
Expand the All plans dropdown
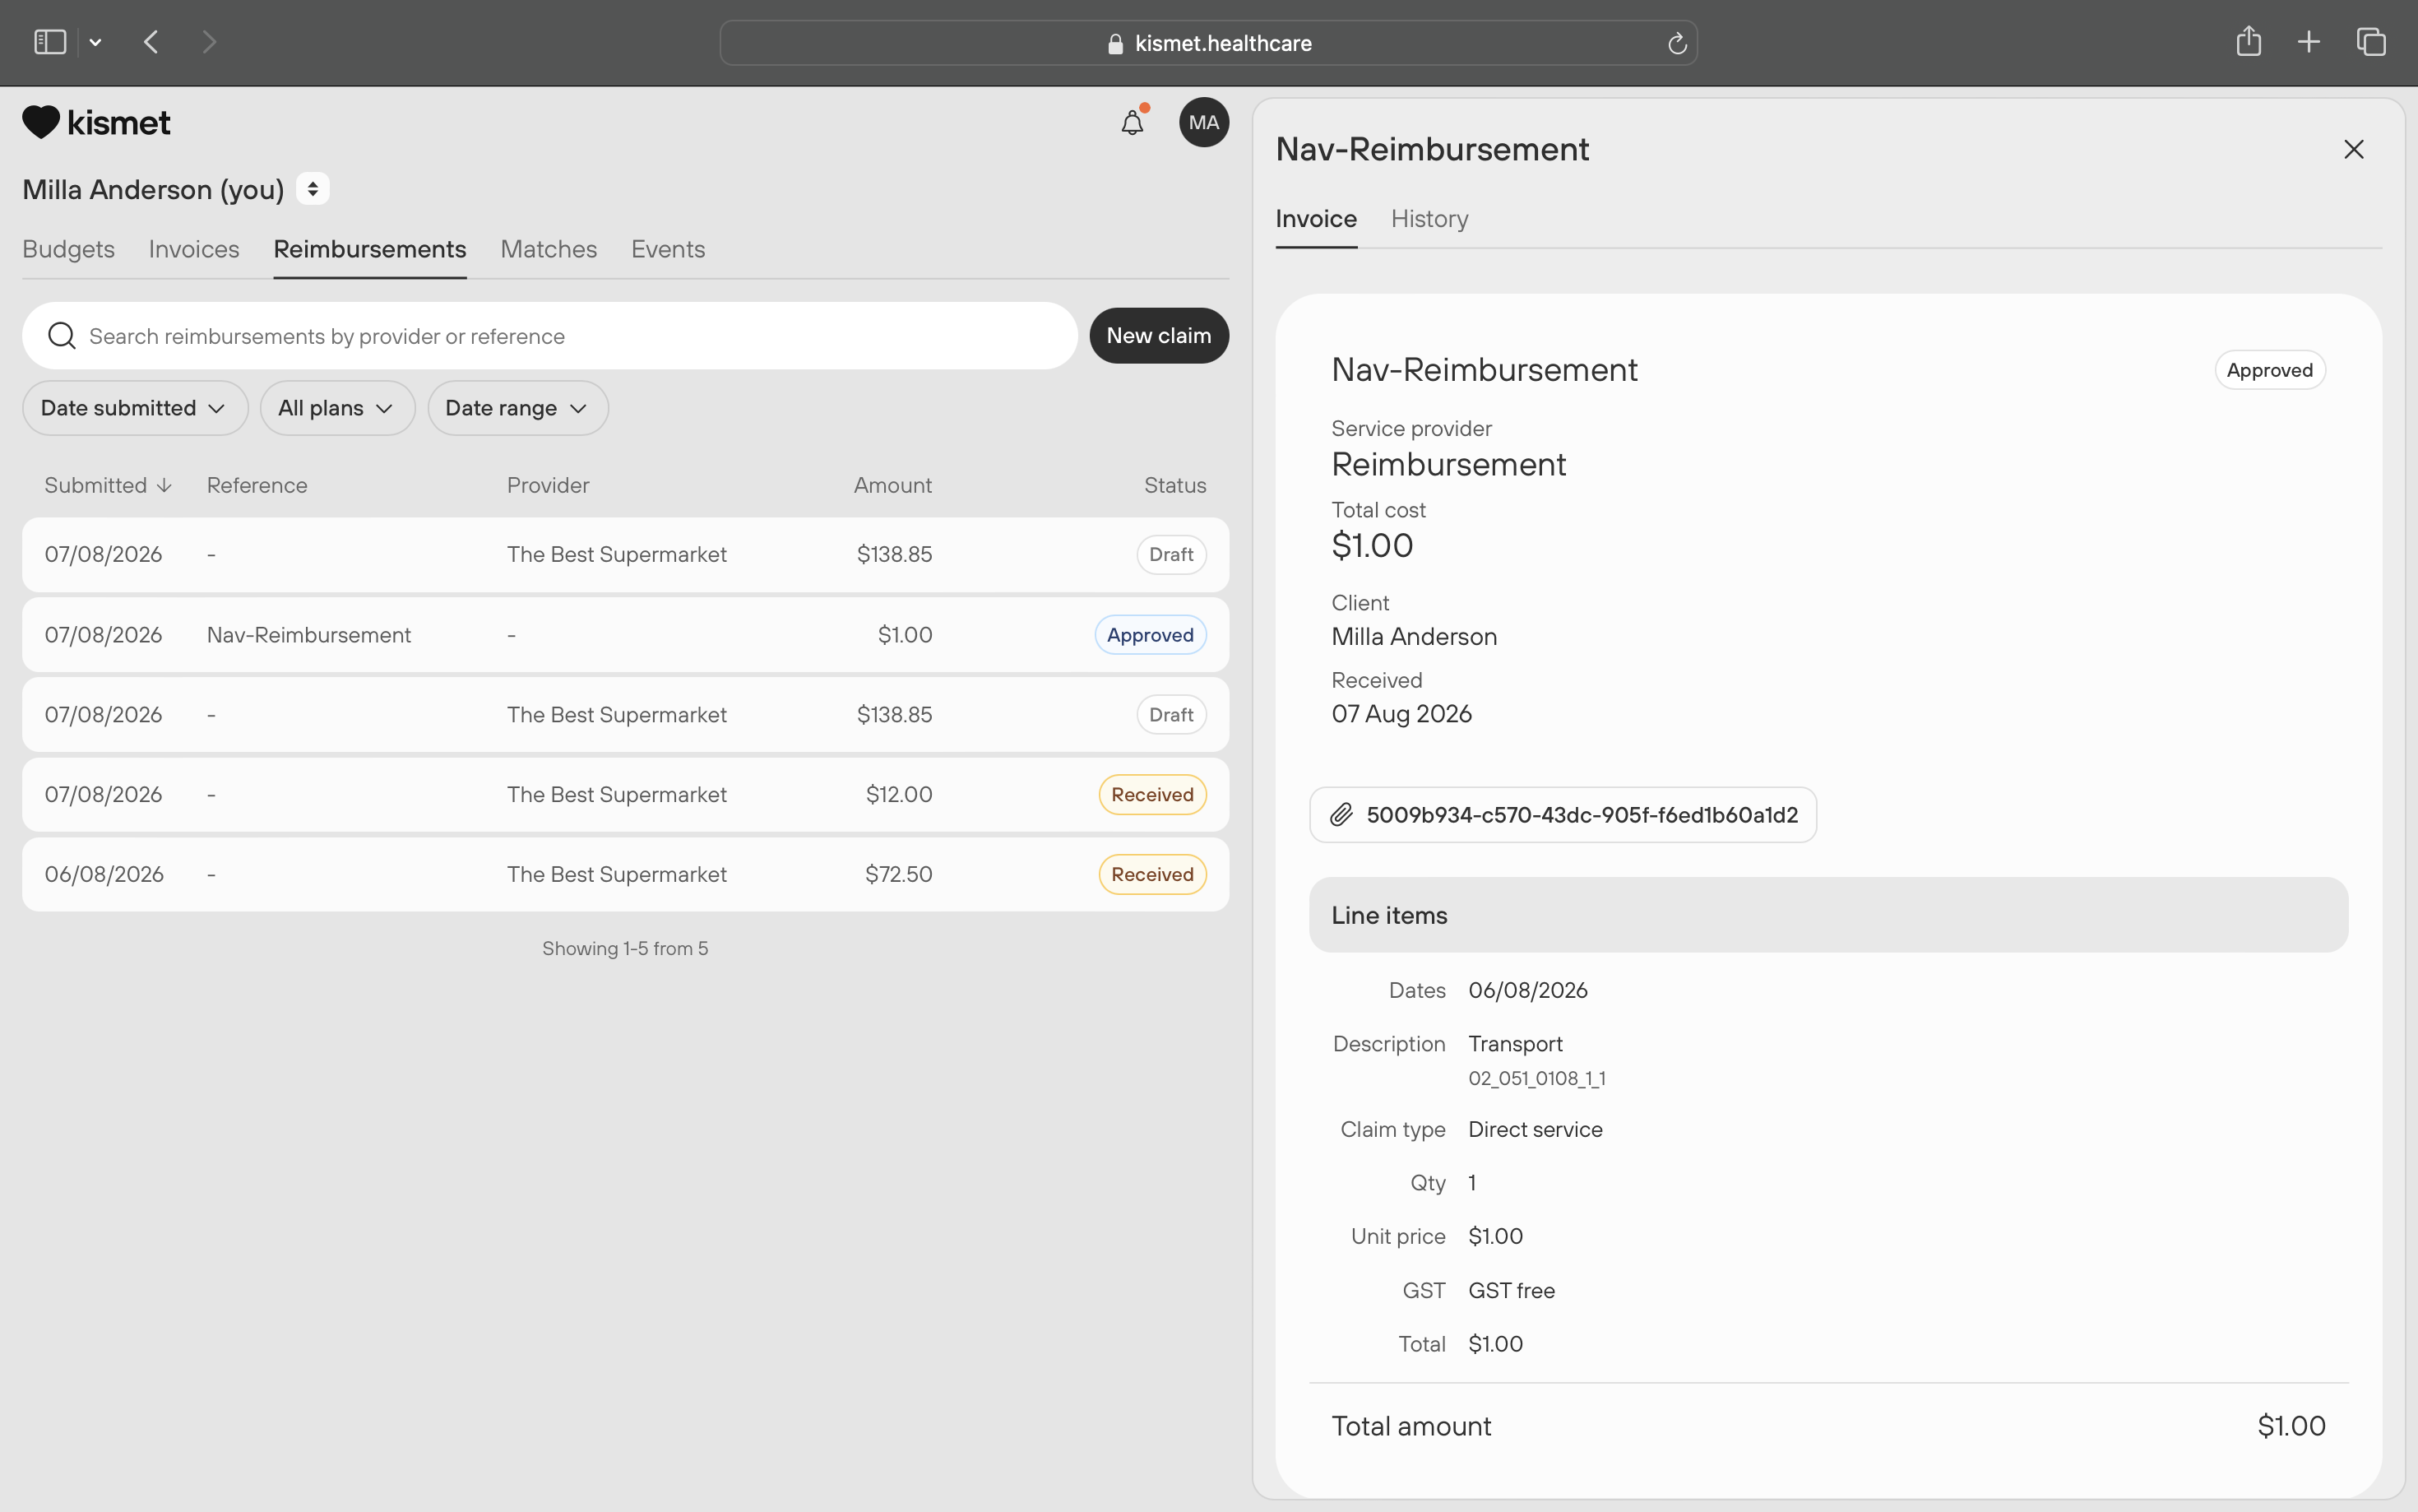click(337, 408)
